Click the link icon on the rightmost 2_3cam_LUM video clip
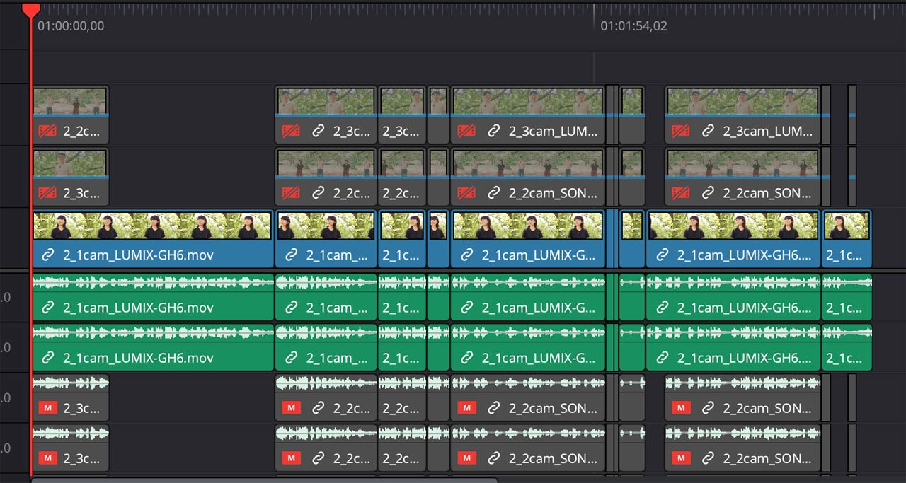Image resolution: width=906 pixels, height=483 pixels. [x=707, y=131]
